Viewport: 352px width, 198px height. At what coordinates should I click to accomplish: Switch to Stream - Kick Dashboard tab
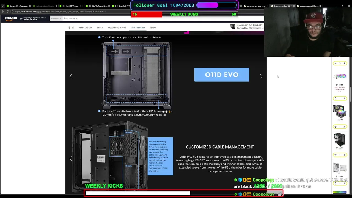[19, 6]
